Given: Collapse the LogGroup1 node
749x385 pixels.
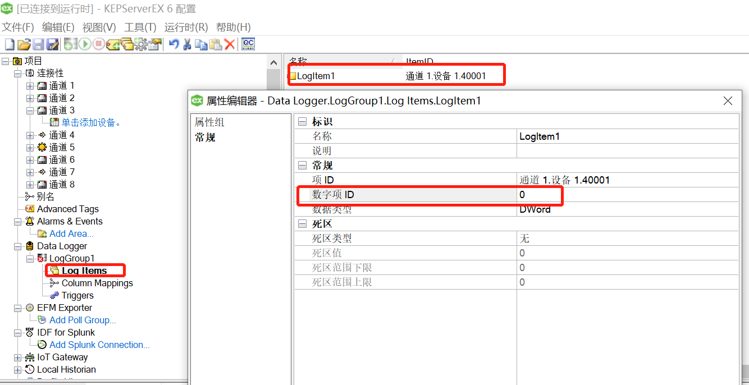Looking at the screenshot, I should pos(30,258).
